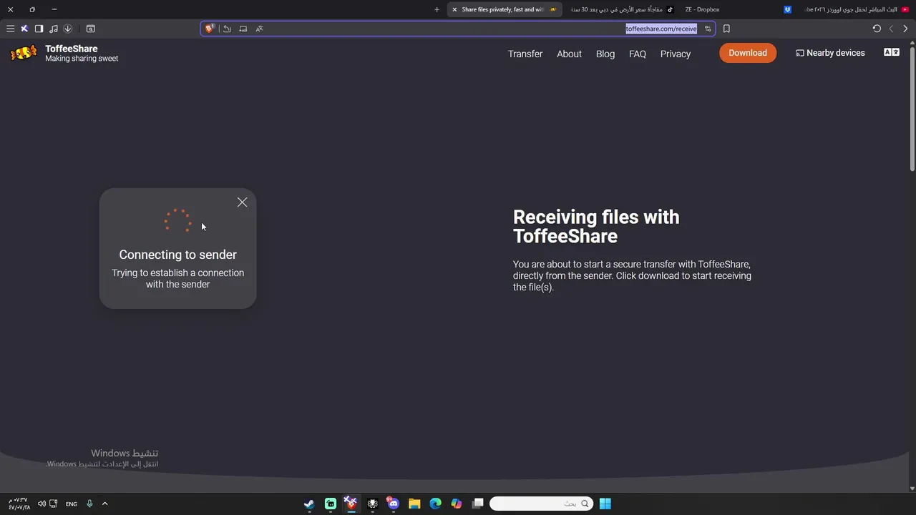This screenshot has width=916, height=515.
Task: Open Brave Shields lion icon
Action: (210, 29)
